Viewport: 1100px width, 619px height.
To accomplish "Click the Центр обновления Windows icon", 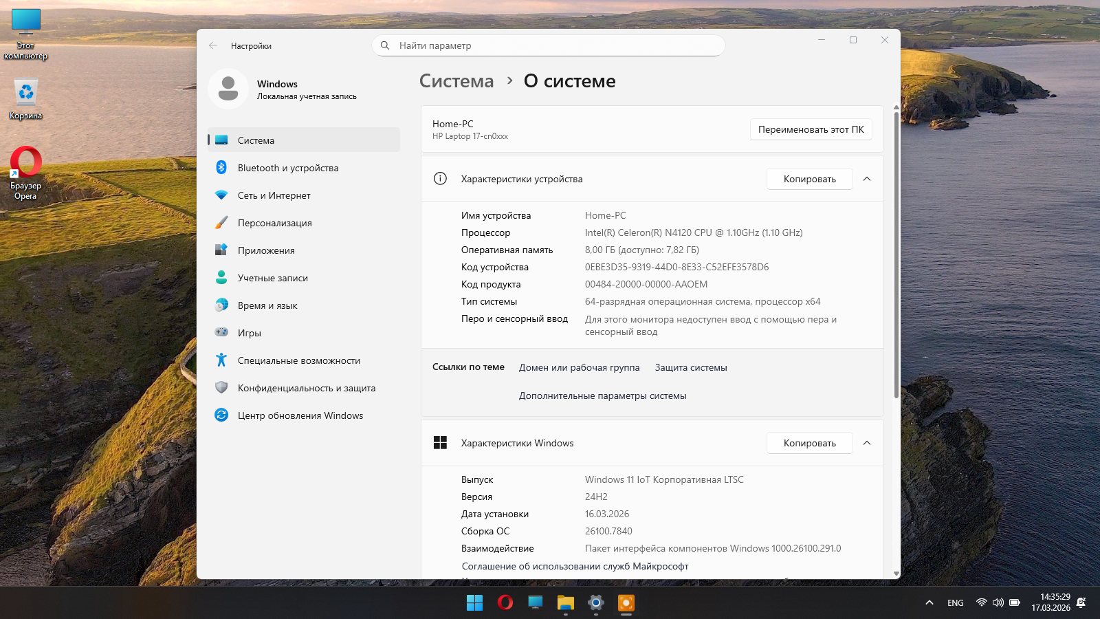I will 221,415.
